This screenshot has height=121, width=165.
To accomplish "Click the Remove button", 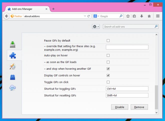I will click(139, 107).
